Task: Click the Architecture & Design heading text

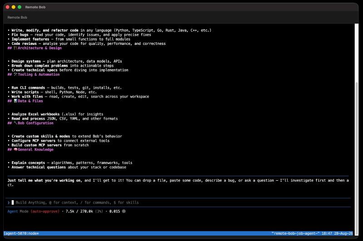Action: 40,48
